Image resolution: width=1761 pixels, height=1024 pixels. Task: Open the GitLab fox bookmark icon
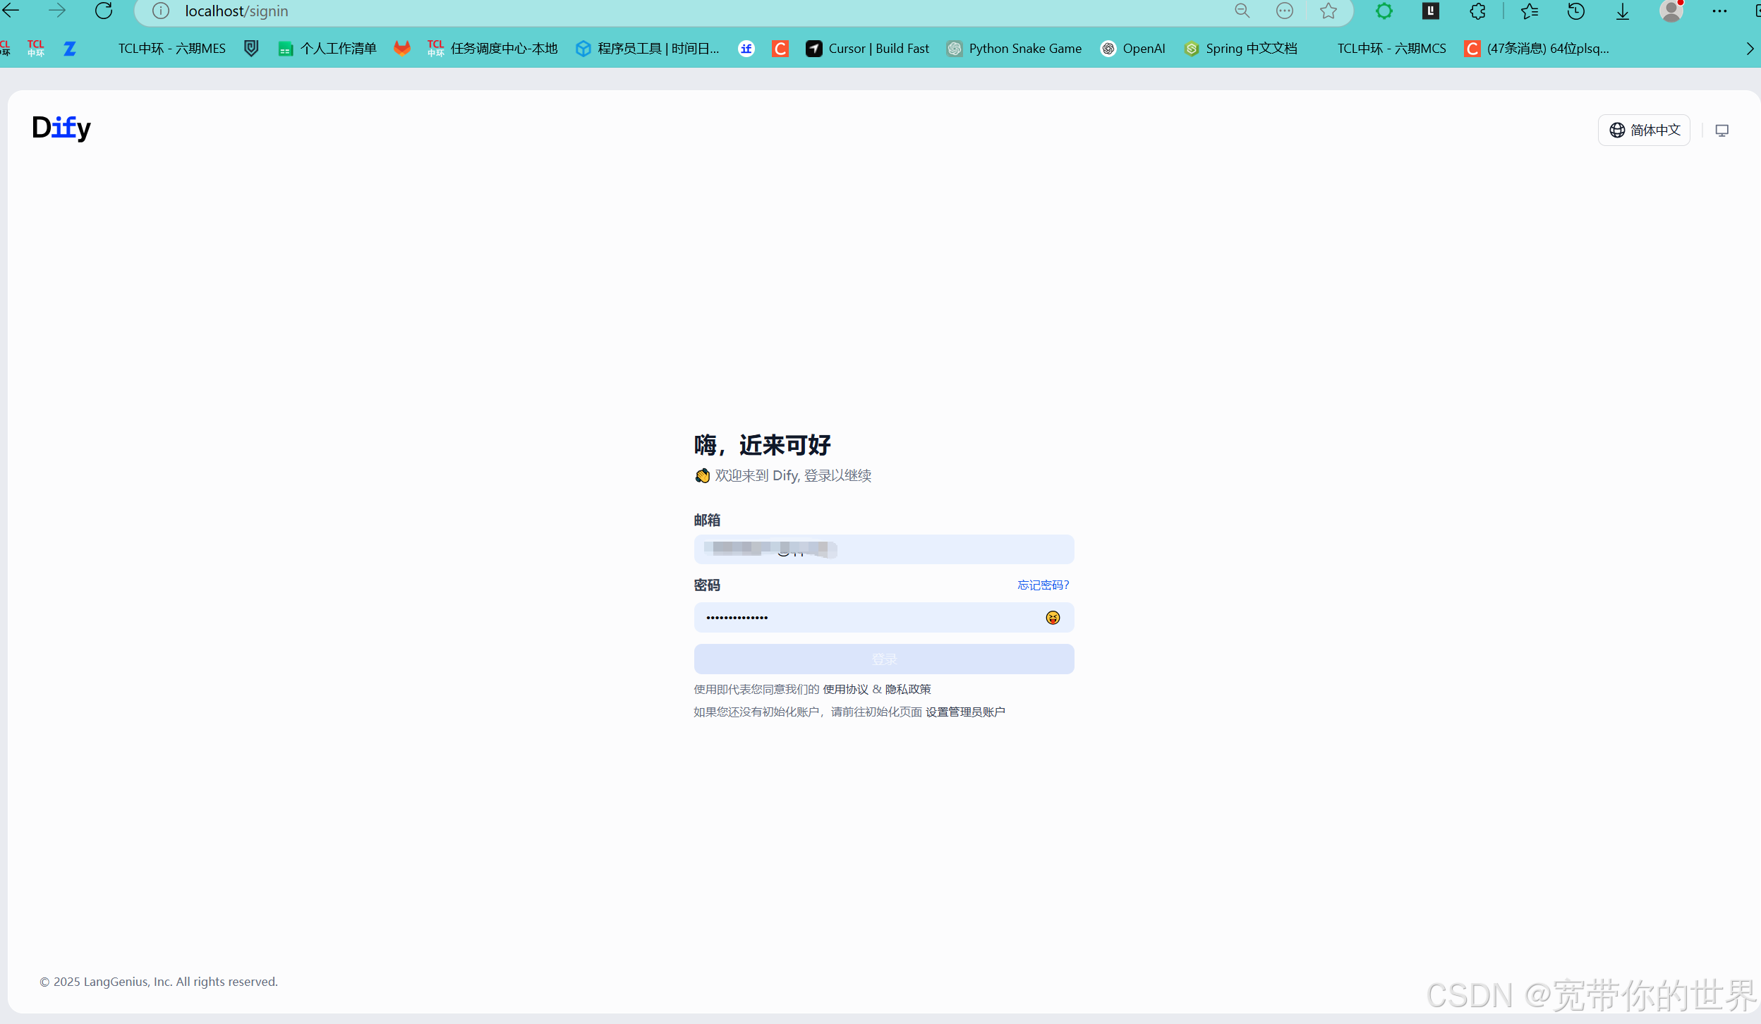click(x=402, y=48)
